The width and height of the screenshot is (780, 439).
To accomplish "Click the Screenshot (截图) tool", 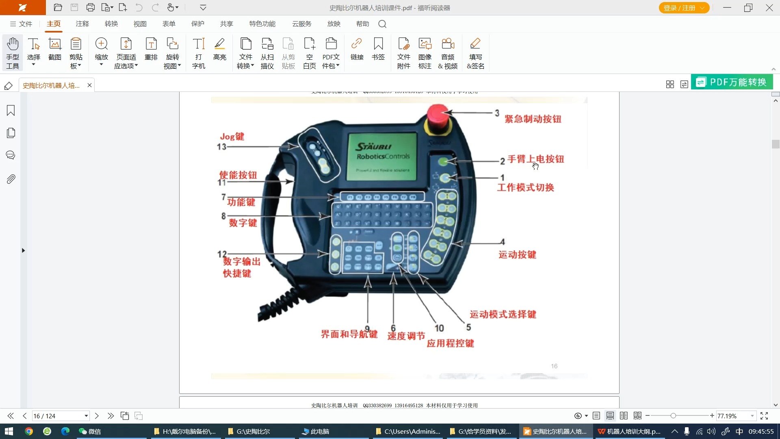I will coord(55,50).
